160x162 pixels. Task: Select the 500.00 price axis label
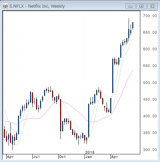coord(150,83)
